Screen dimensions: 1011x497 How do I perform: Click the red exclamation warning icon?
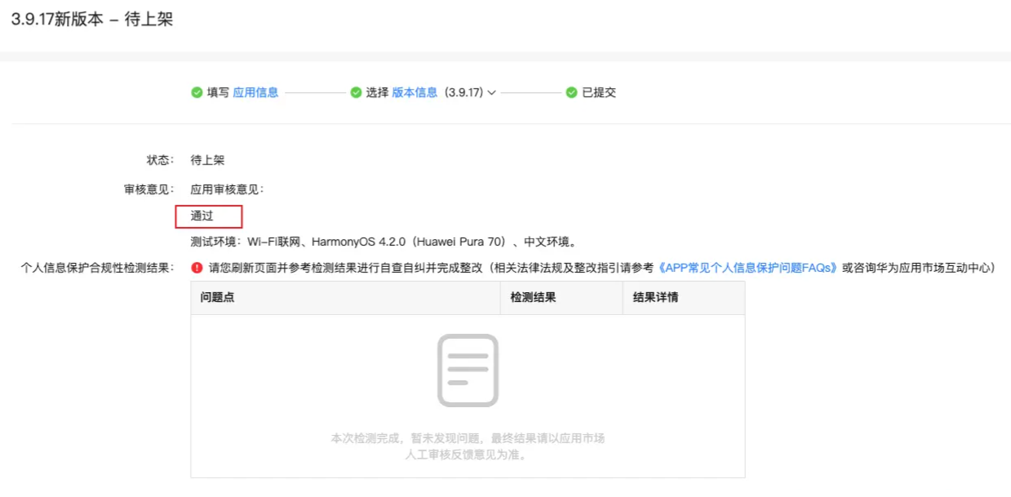point(197,268)
